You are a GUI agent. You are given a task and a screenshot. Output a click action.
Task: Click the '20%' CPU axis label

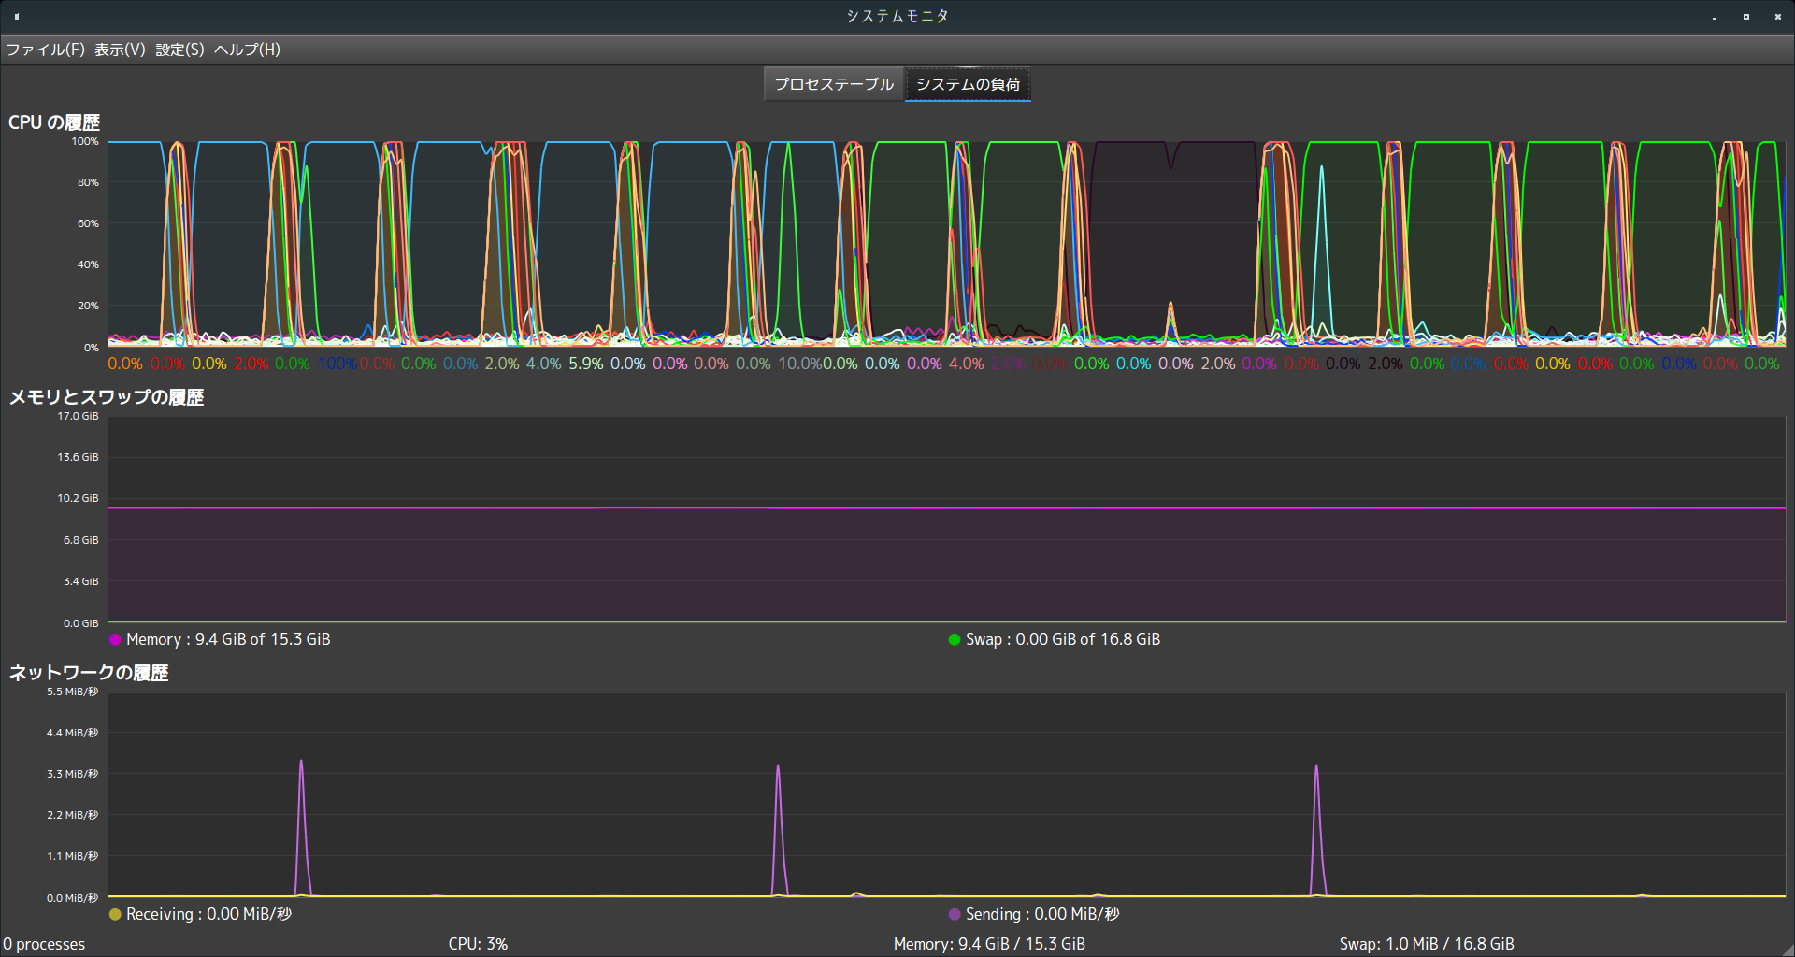point(88,306)
